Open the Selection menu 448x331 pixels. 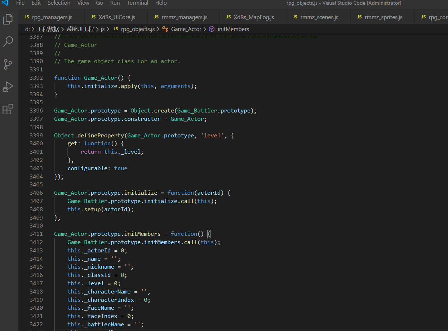59,3
